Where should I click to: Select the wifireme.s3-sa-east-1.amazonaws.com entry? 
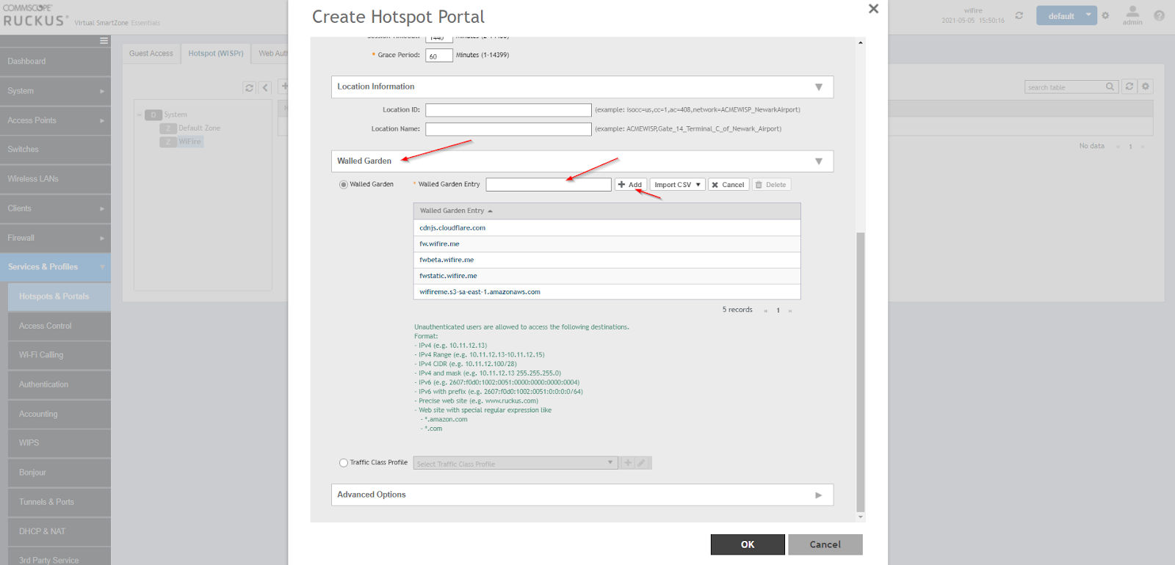[607, 292]
